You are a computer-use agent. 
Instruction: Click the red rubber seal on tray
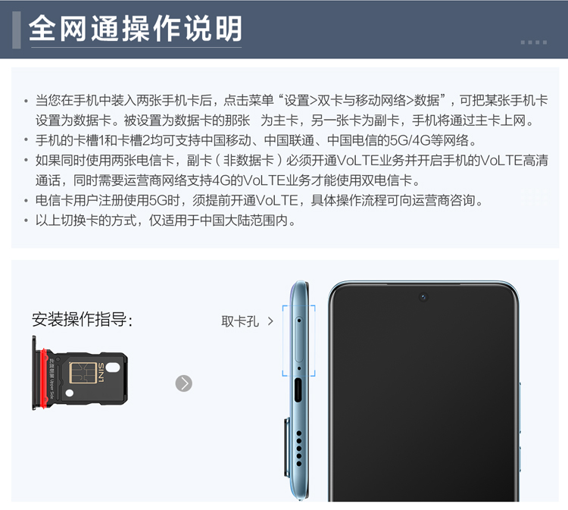pyautogui.click(x=44, y=378)
